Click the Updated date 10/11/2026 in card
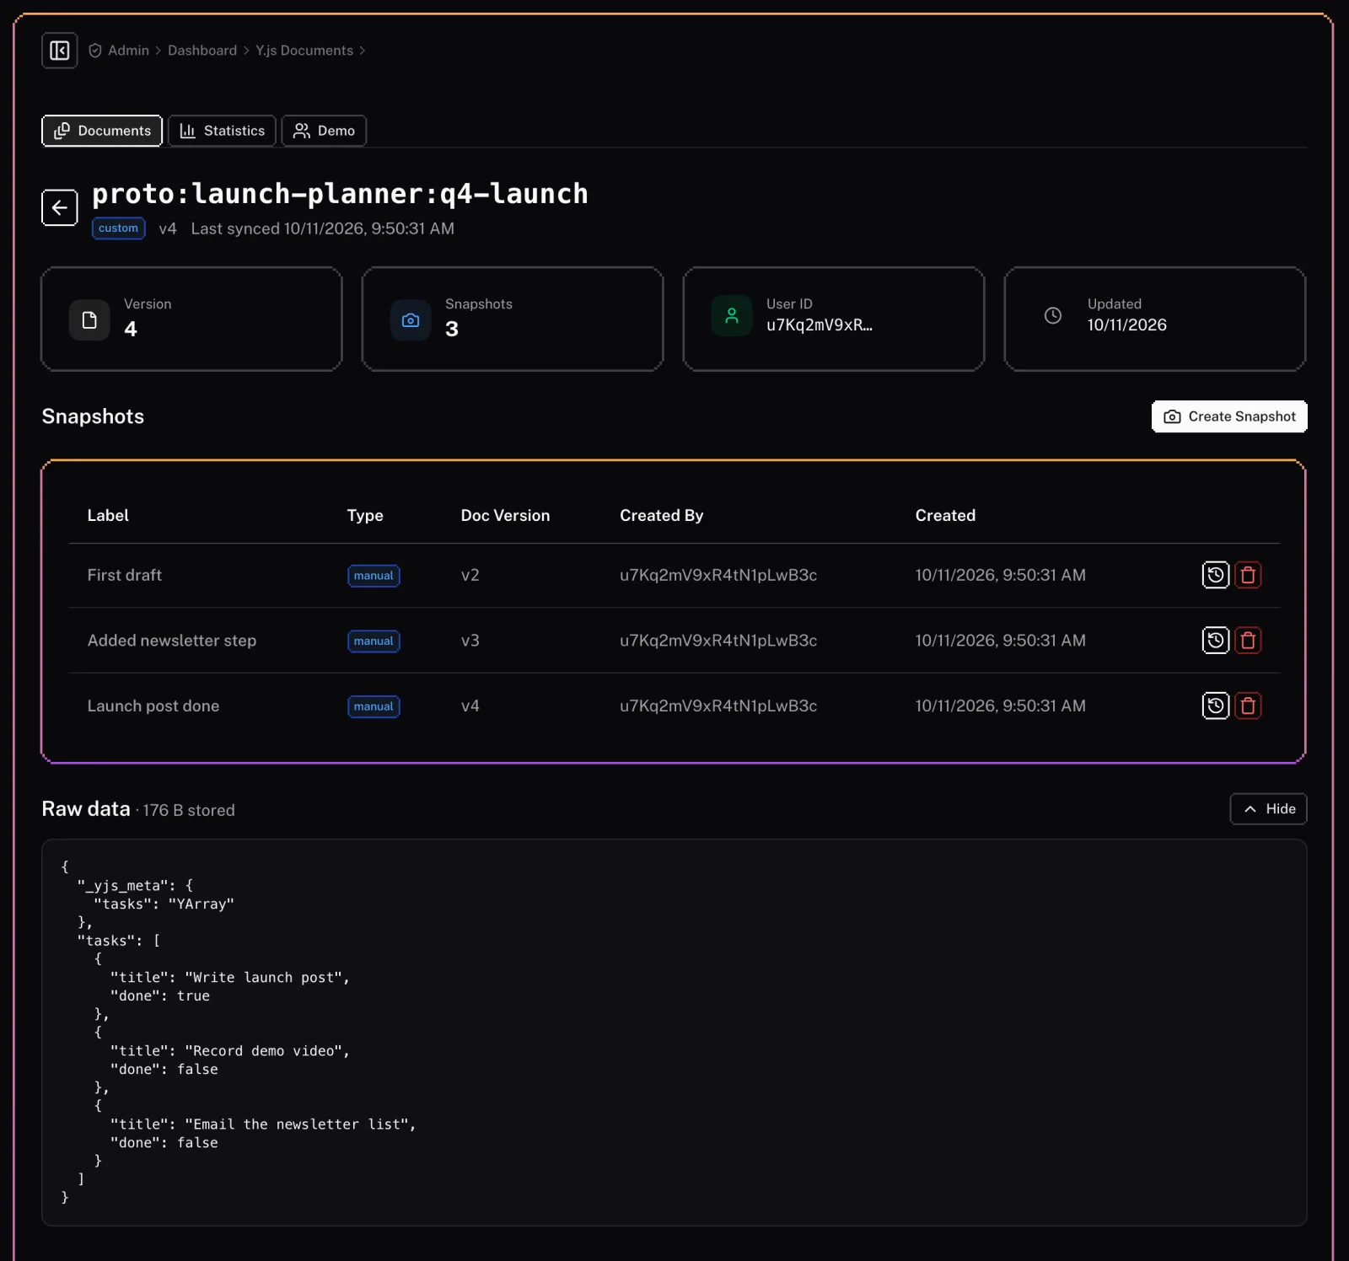 point(1126,325)
